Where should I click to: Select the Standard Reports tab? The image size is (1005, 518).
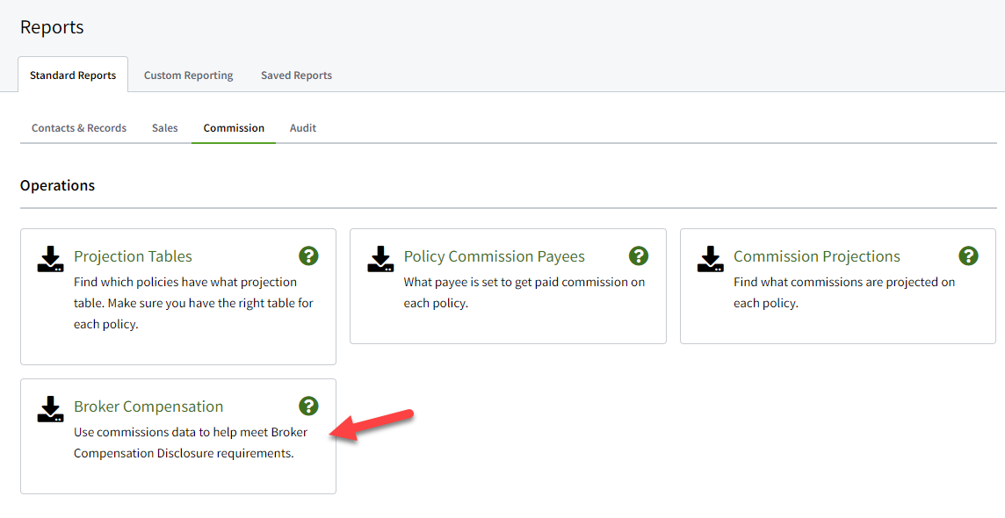pos(73,75)
